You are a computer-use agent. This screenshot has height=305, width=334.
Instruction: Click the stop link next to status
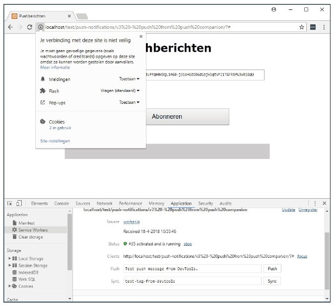coord(188,244)
